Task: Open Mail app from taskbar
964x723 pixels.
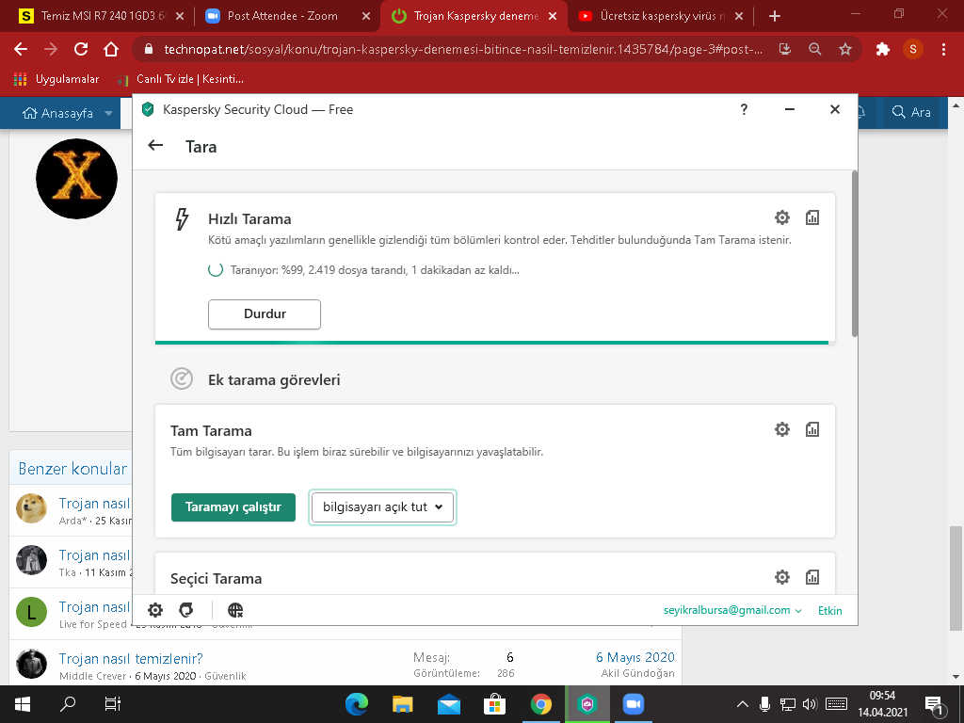Action: coord(449,704)
